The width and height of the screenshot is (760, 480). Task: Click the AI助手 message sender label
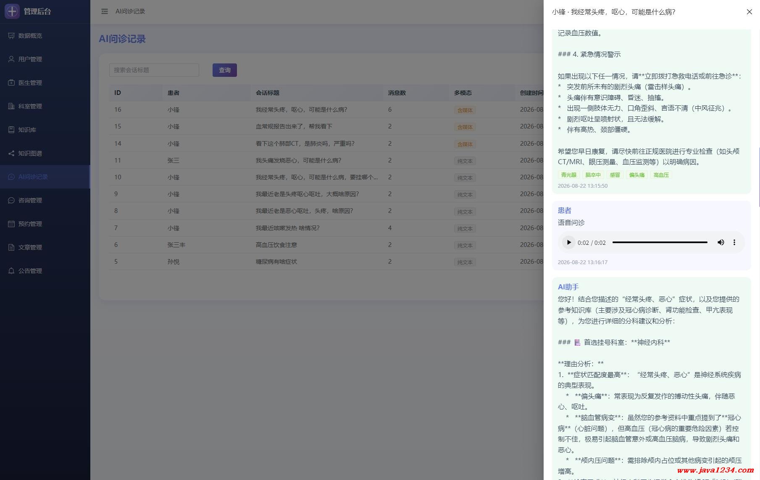[568, 287]
